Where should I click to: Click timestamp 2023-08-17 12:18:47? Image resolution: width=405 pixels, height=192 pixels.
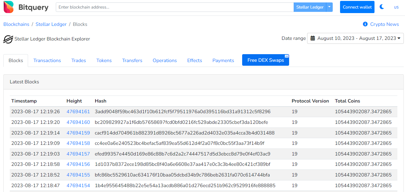pos(36,186)
